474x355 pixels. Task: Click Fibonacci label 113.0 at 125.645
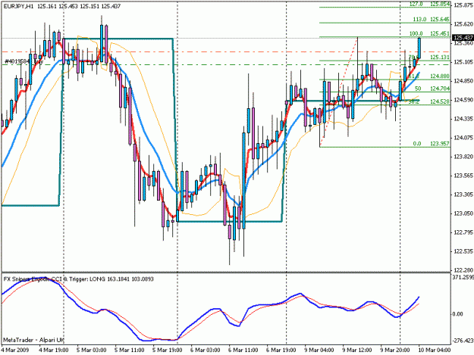(x=431, y=20)
